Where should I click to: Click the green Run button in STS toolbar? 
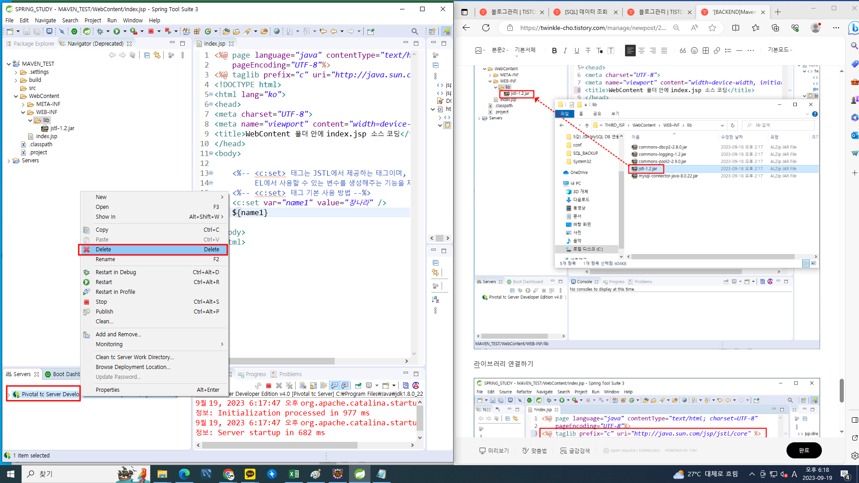click(117, 31)
